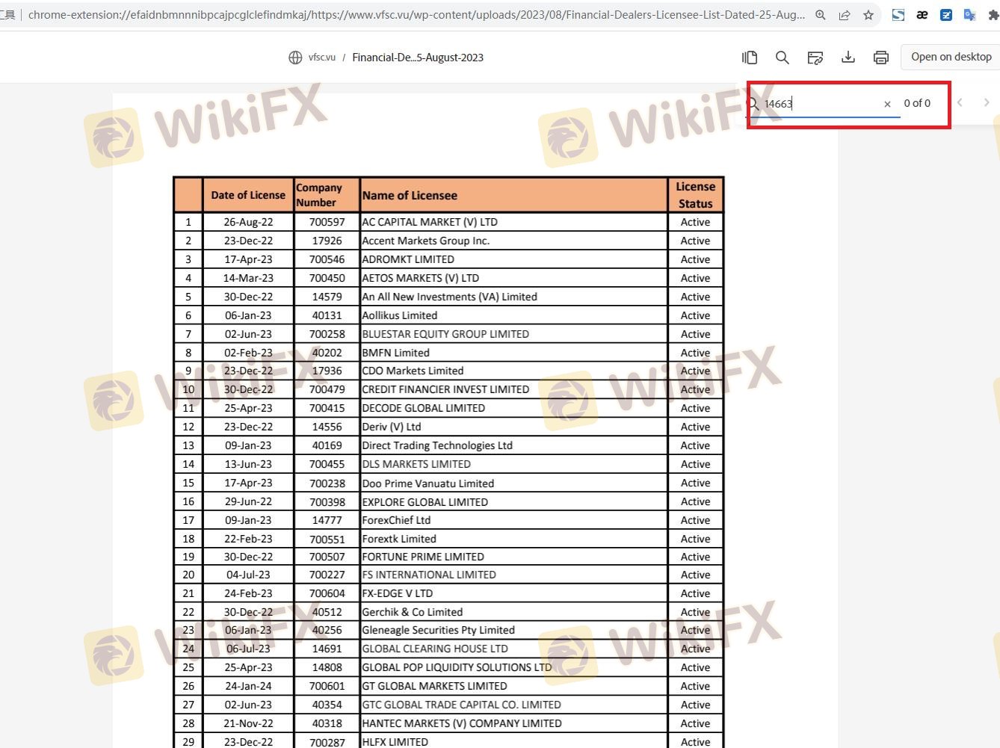This screenshot has width=1000, height=748.
Task: Click 'DECODE GLOBAL LIMITED' cell
Action: (513, 408)
